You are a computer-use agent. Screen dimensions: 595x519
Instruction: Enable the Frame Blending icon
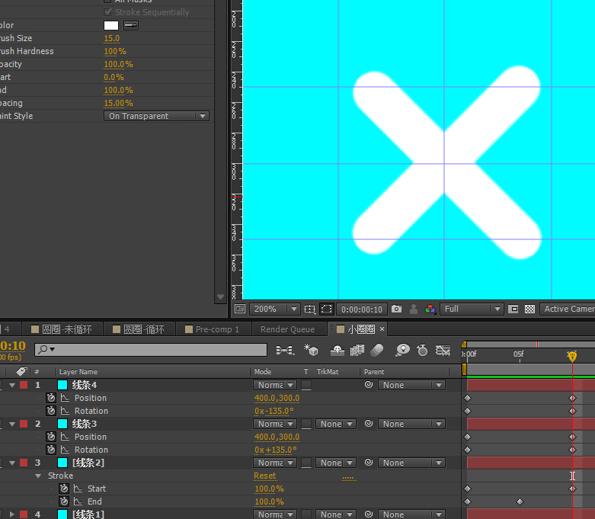[x=357, y=350]
